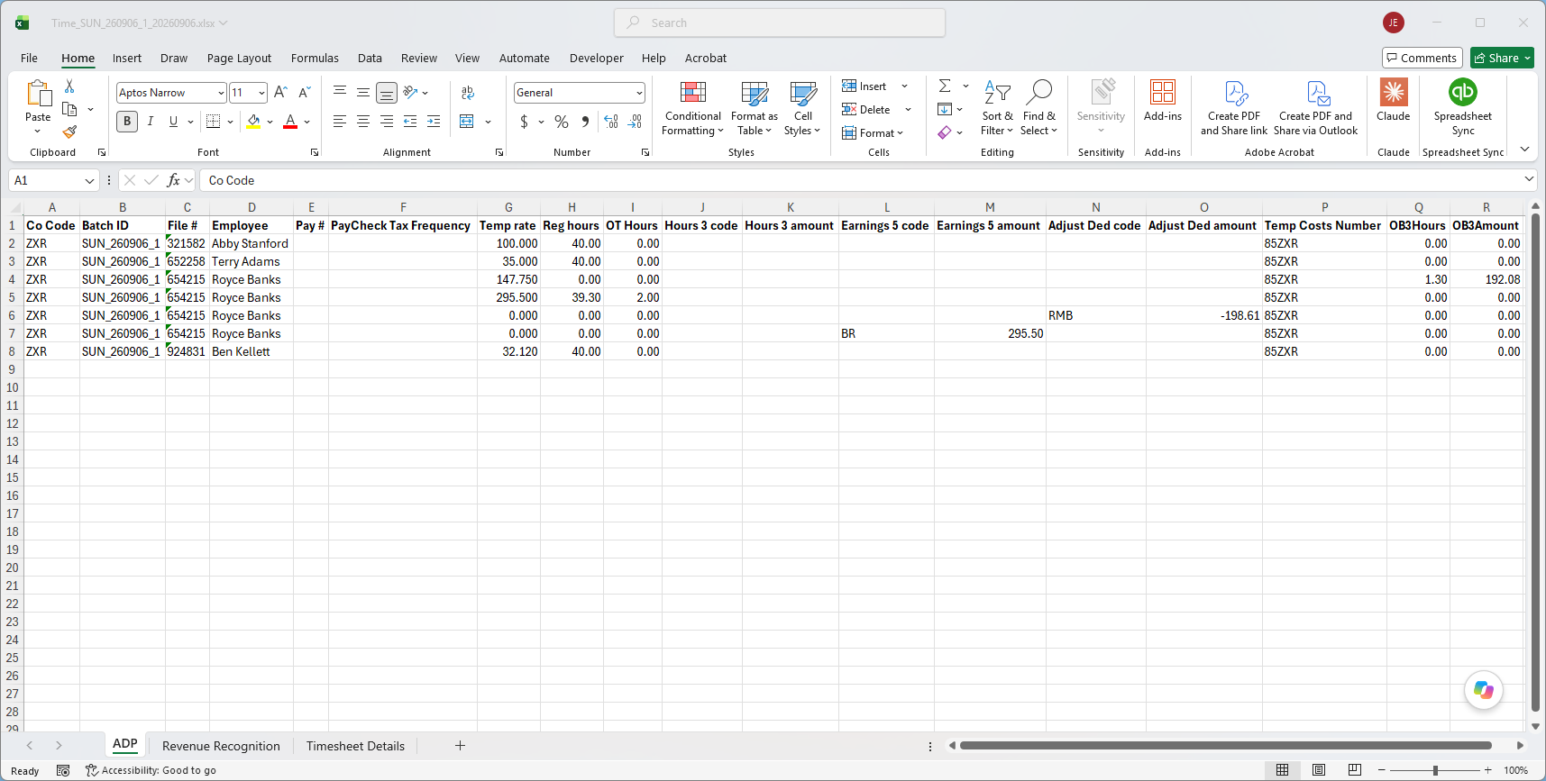The width and height of the screenshot is (1546, 781).
Task: Click the Comments button
Action: click(1422, 58)
